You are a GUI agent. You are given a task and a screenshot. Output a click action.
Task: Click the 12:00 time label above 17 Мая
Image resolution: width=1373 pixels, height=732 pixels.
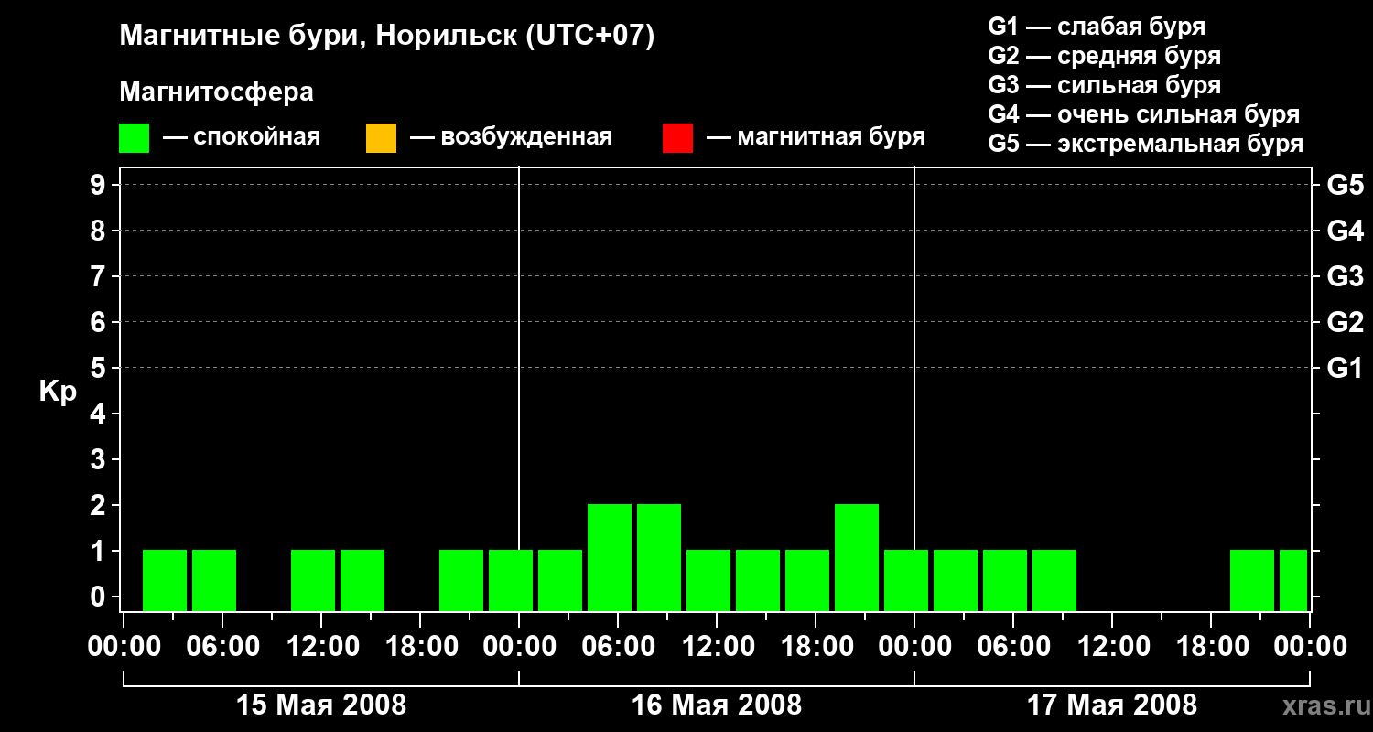coord(1112,647)
